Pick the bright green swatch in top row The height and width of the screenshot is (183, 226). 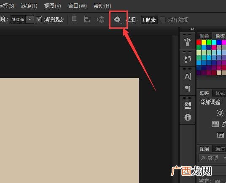(209, 42)
